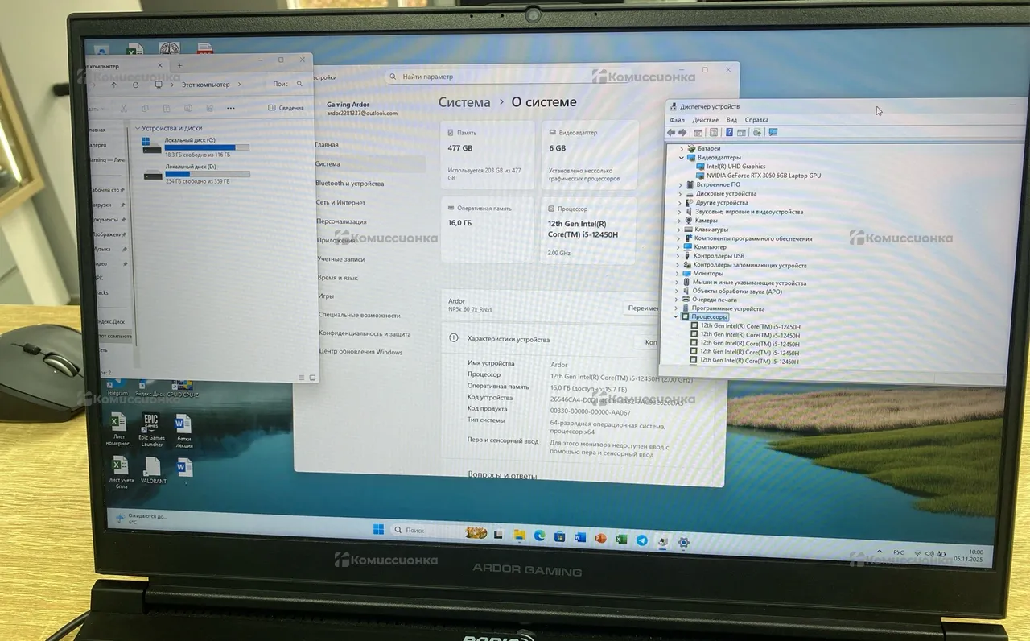Open the Справка menu in Device Manager

(756, 120)
